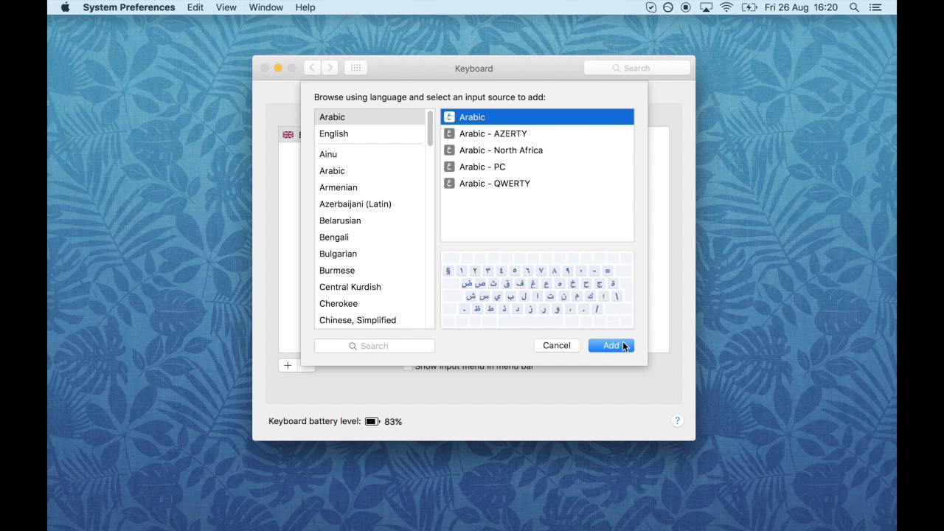
Task: Select Arabic - AZERTY input source
Action: pyautogui.click(x=537, y=133)
